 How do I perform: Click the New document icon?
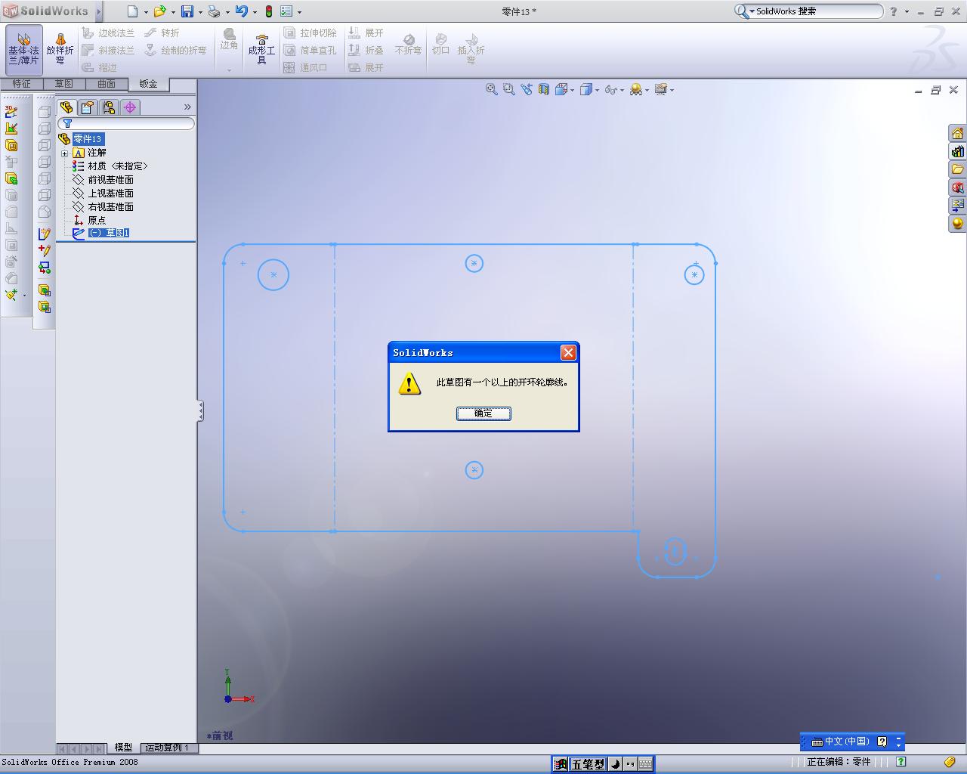point(133,11)
